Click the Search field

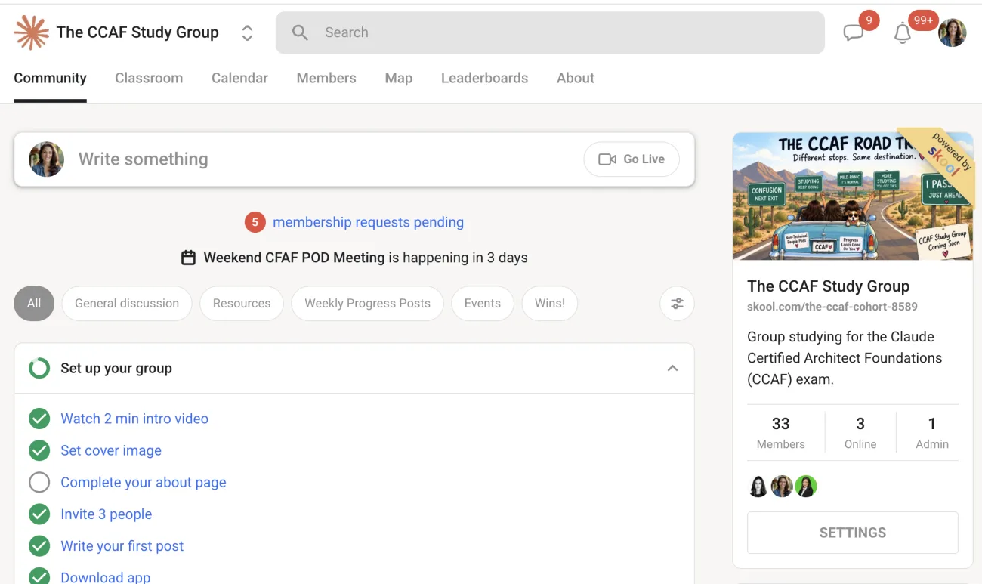tap(550, 32)
